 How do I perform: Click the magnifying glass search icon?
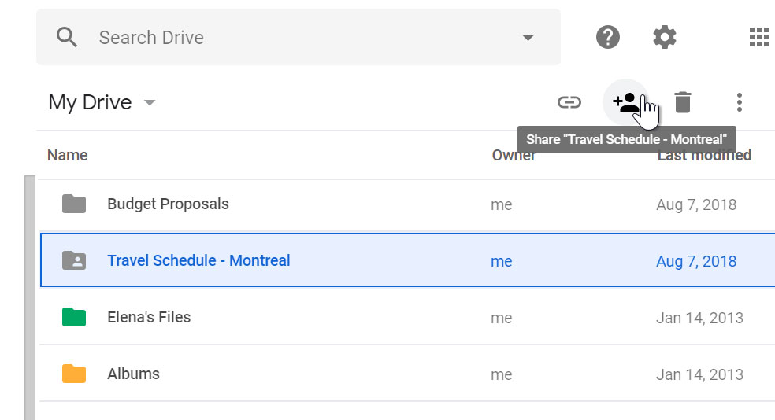click(x=69, y=37)
